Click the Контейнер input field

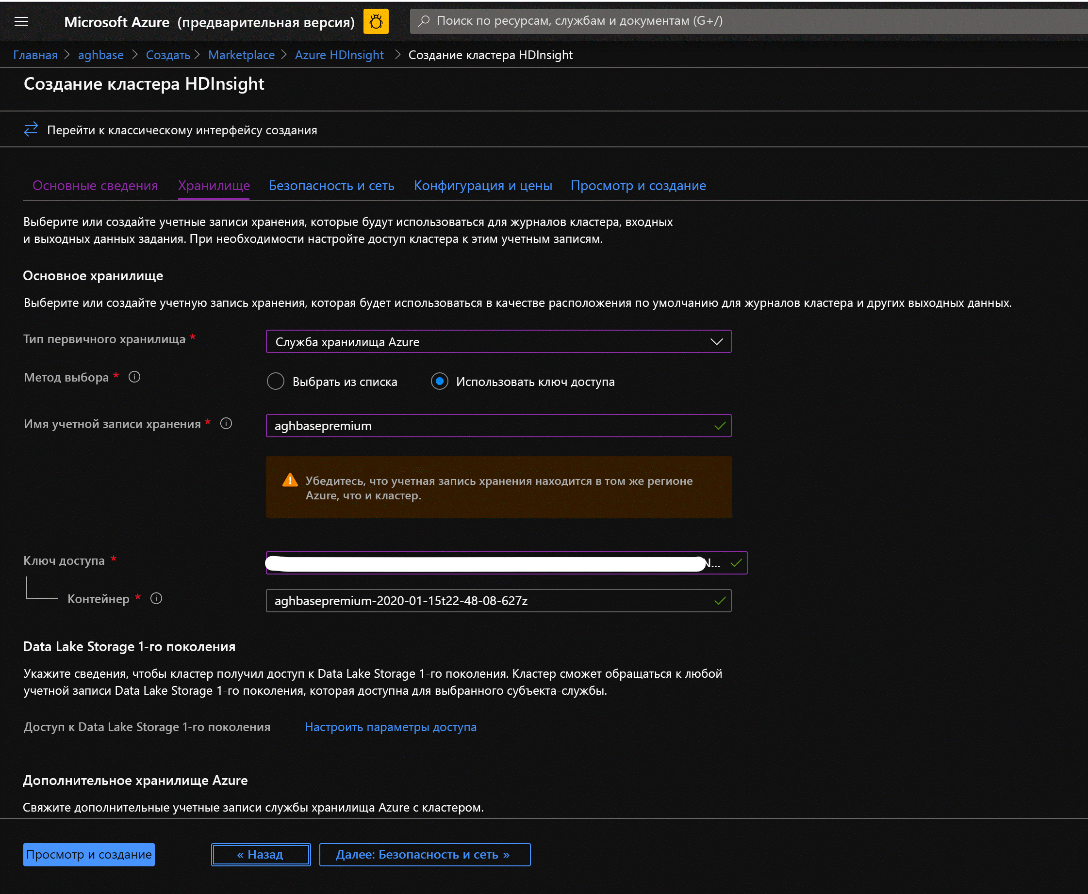(498, 601)
